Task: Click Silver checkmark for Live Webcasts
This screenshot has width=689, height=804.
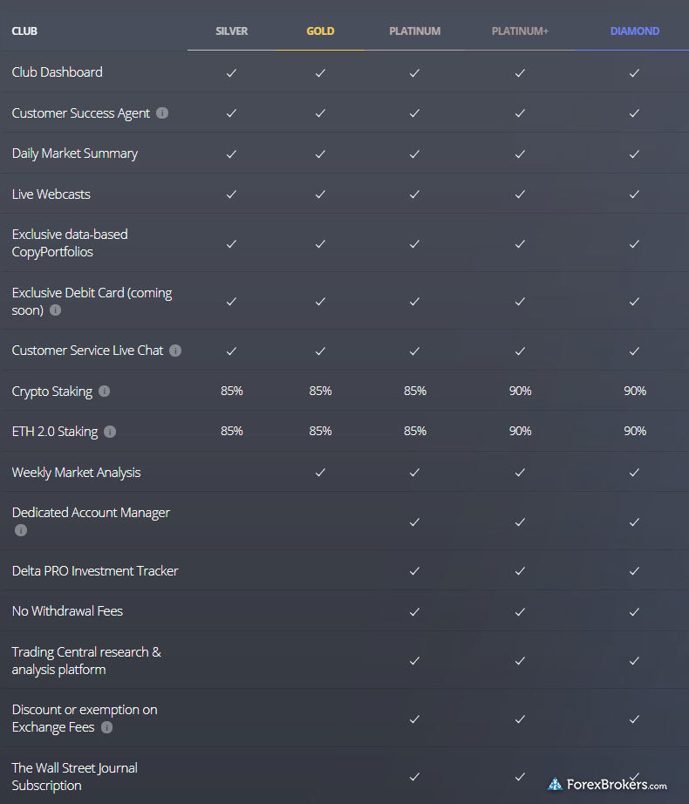Action: pyautogui.click(x=232, y=194)
